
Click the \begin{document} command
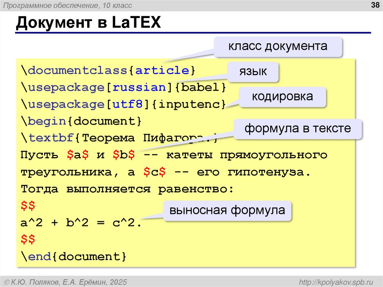point(81,121)
